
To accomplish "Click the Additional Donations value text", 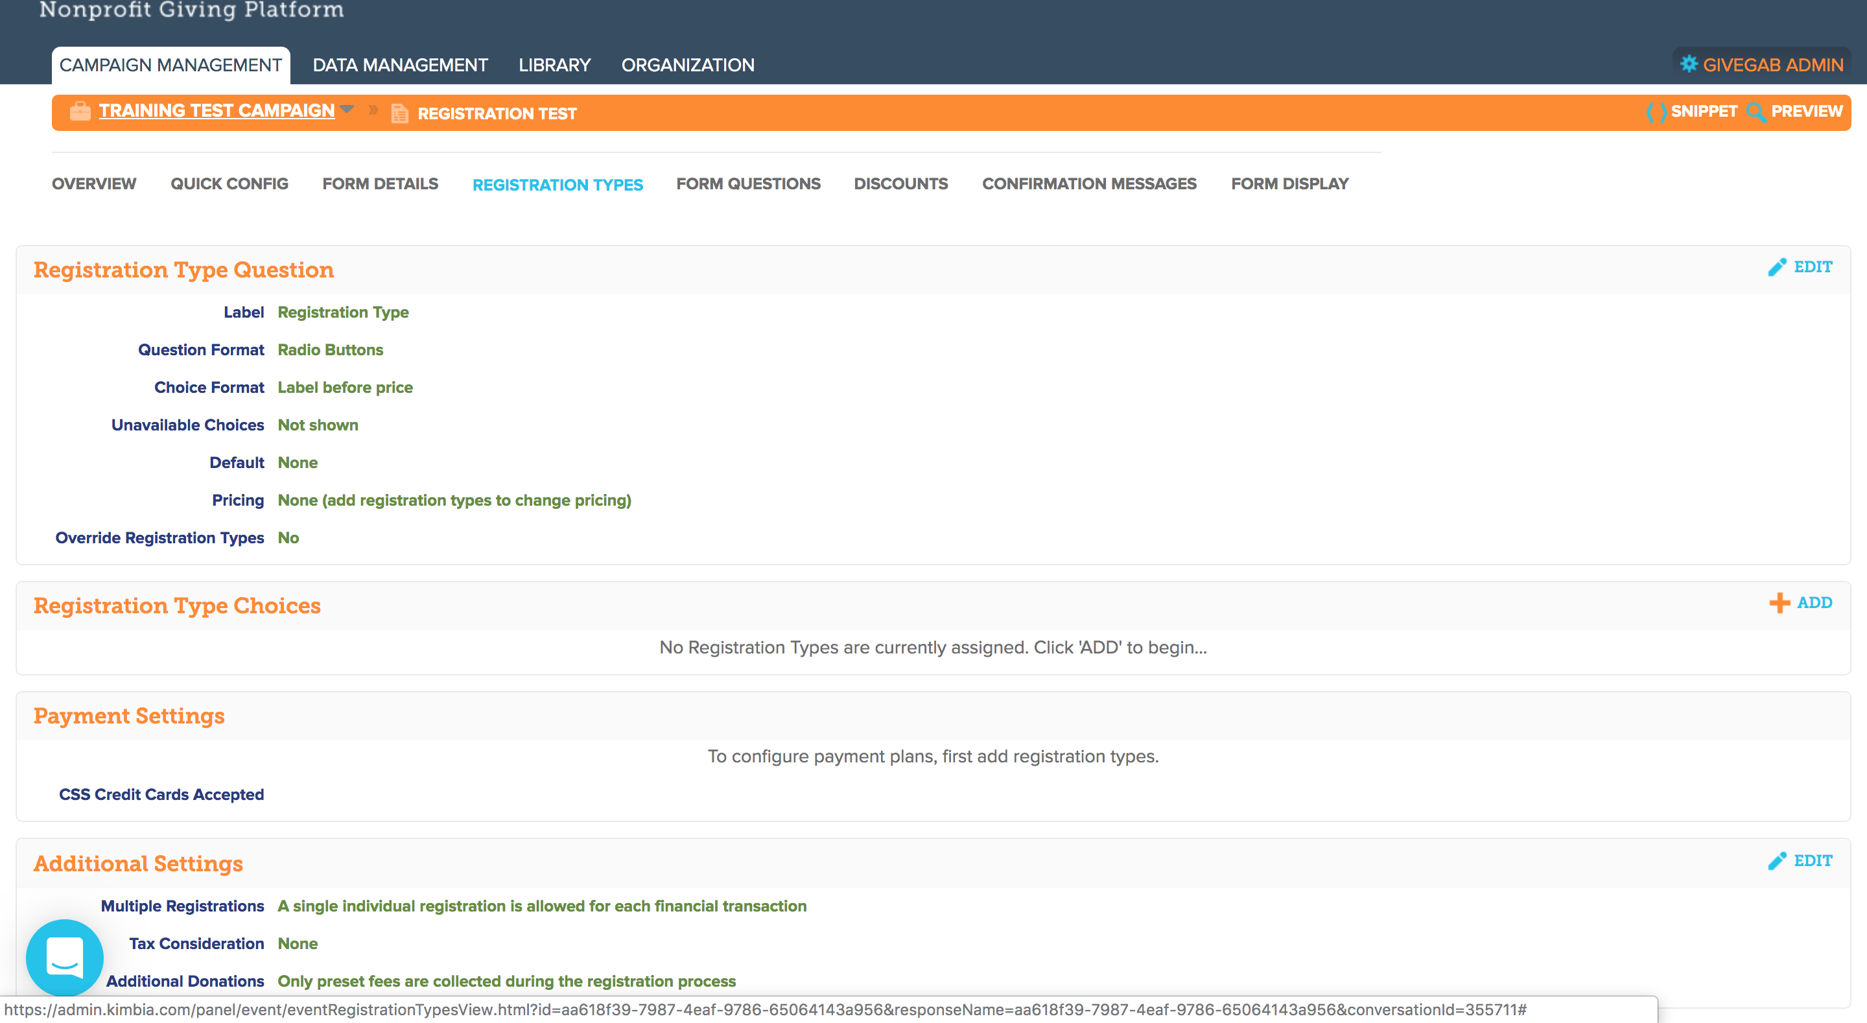I will click(506, 982).
